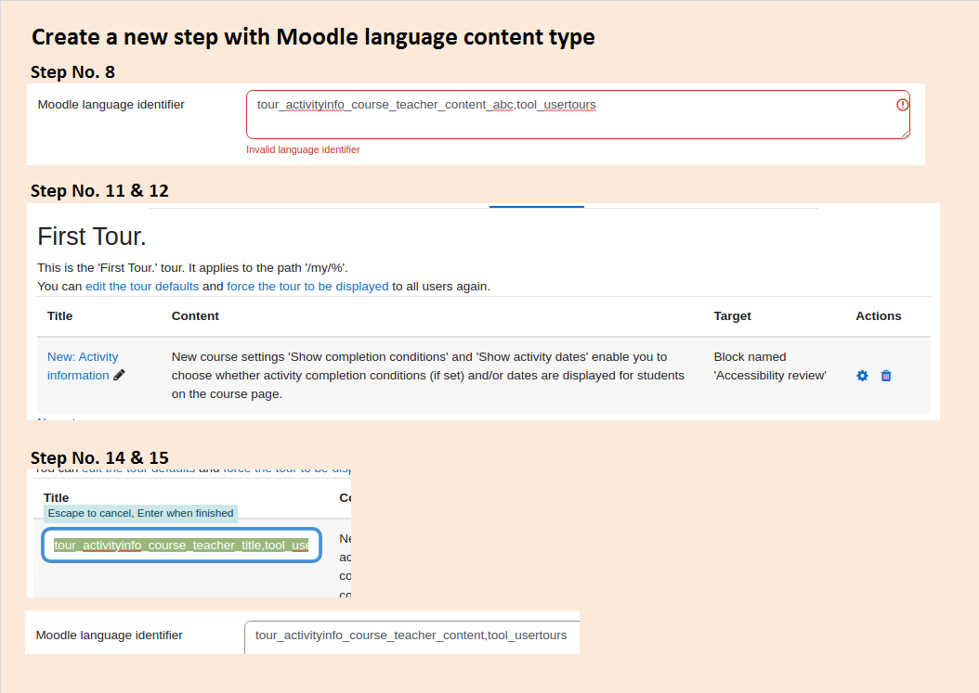This screenshot has width=979, height=693.
Task: Click the step content description cell
Action: 427,376
